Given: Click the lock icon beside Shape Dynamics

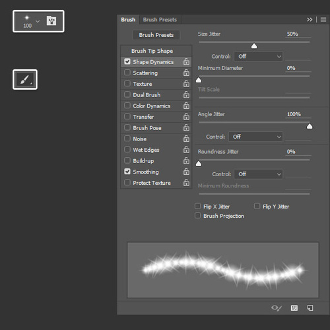Looking at the screenshot, I should click(x=186, y=62).
